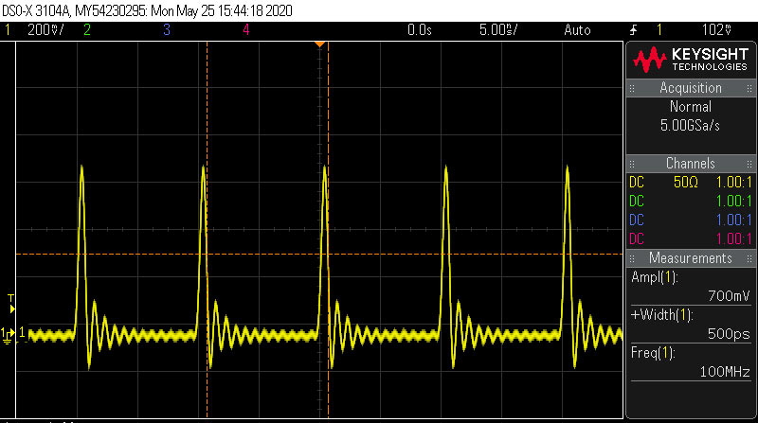Select the horizontal orange dashed cursor line
Screen dimensions: 758x423
pyautogui.click(x=319, y=254)
